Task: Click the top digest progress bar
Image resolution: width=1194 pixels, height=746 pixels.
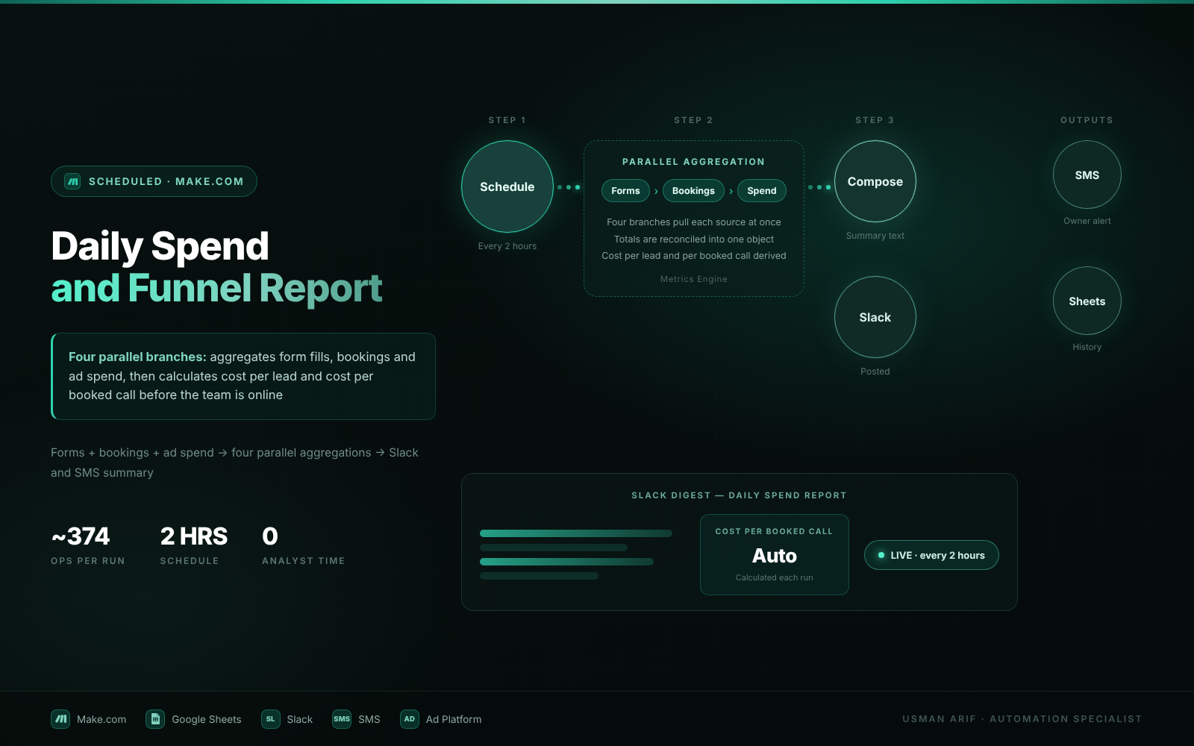Action: coord(576,533)
